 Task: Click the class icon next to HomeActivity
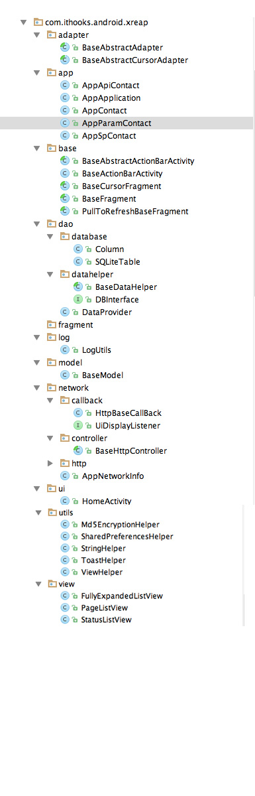[65, 501]
